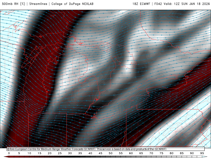Click the "70" value on the color scale
The width and height of the screenshot is (211, 158).
point(151,153)
